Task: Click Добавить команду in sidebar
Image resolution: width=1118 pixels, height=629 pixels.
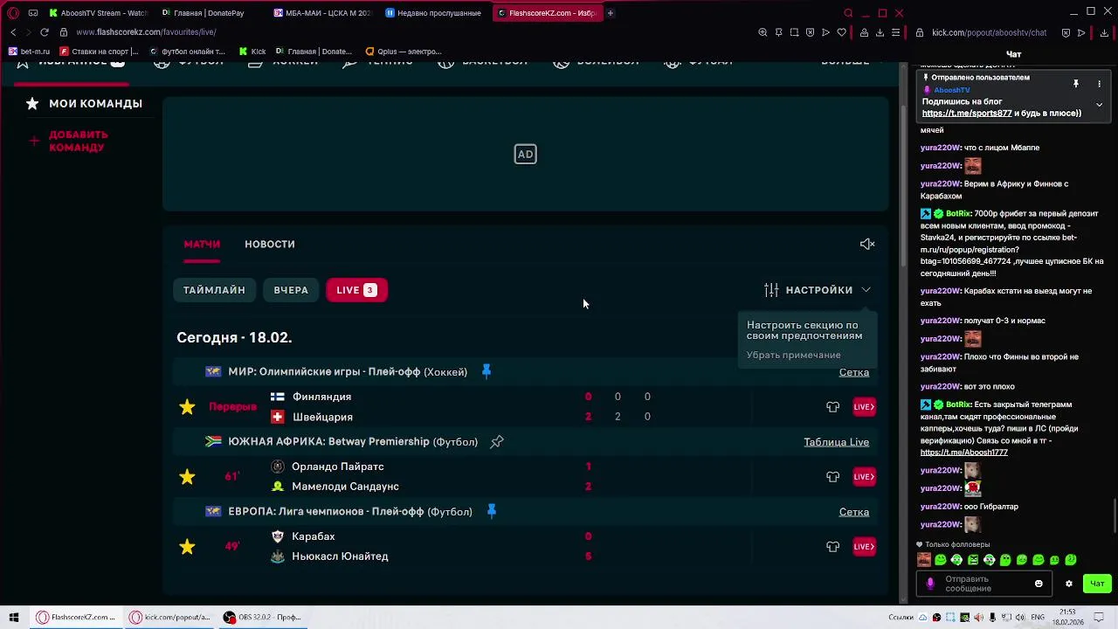Action: tap(79, 142)
